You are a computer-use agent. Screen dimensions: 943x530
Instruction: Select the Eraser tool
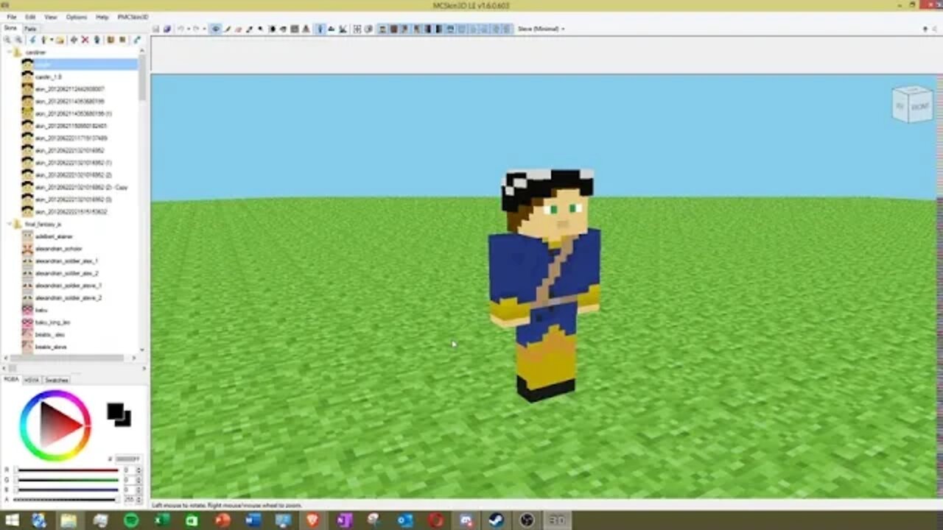click(237, 29)
